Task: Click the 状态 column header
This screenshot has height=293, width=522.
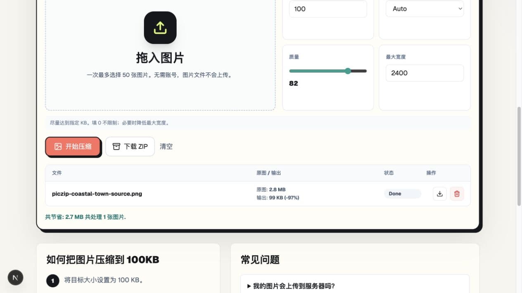Action: point(389,173)
